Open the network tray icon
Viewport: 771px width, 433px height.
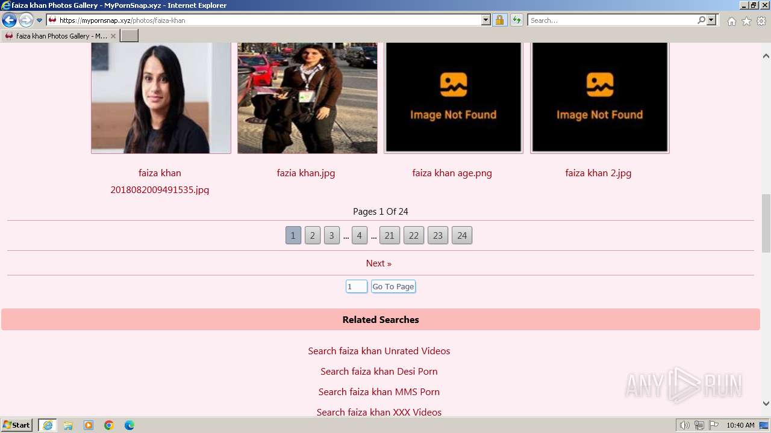(699, 425)
